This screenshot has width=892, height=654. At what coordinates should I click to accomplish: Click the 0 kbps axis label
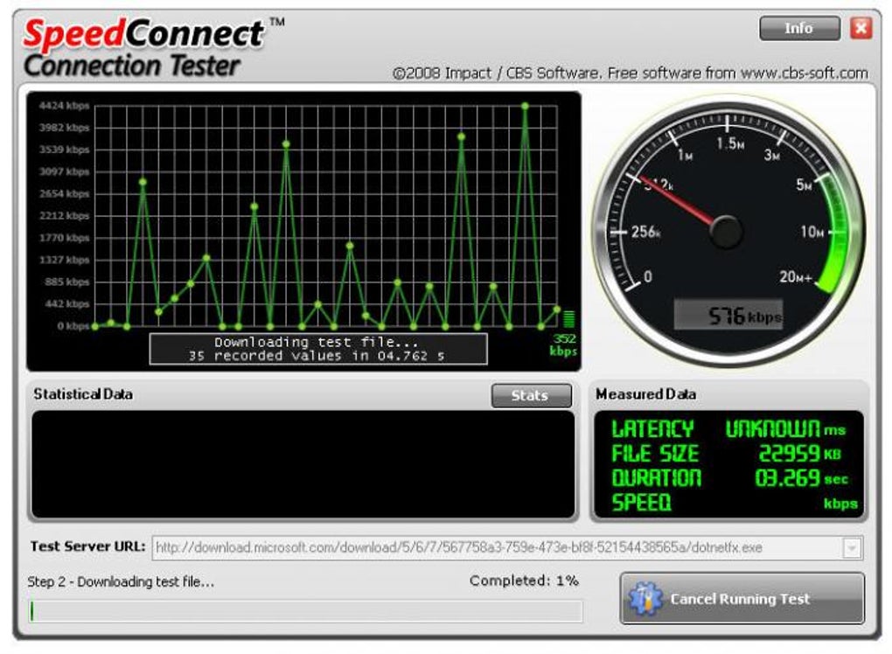[73, 326]
